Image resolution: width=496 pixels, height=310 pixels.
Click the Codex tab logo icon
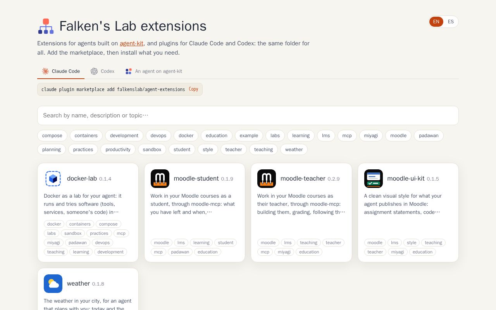coord(94,71)
